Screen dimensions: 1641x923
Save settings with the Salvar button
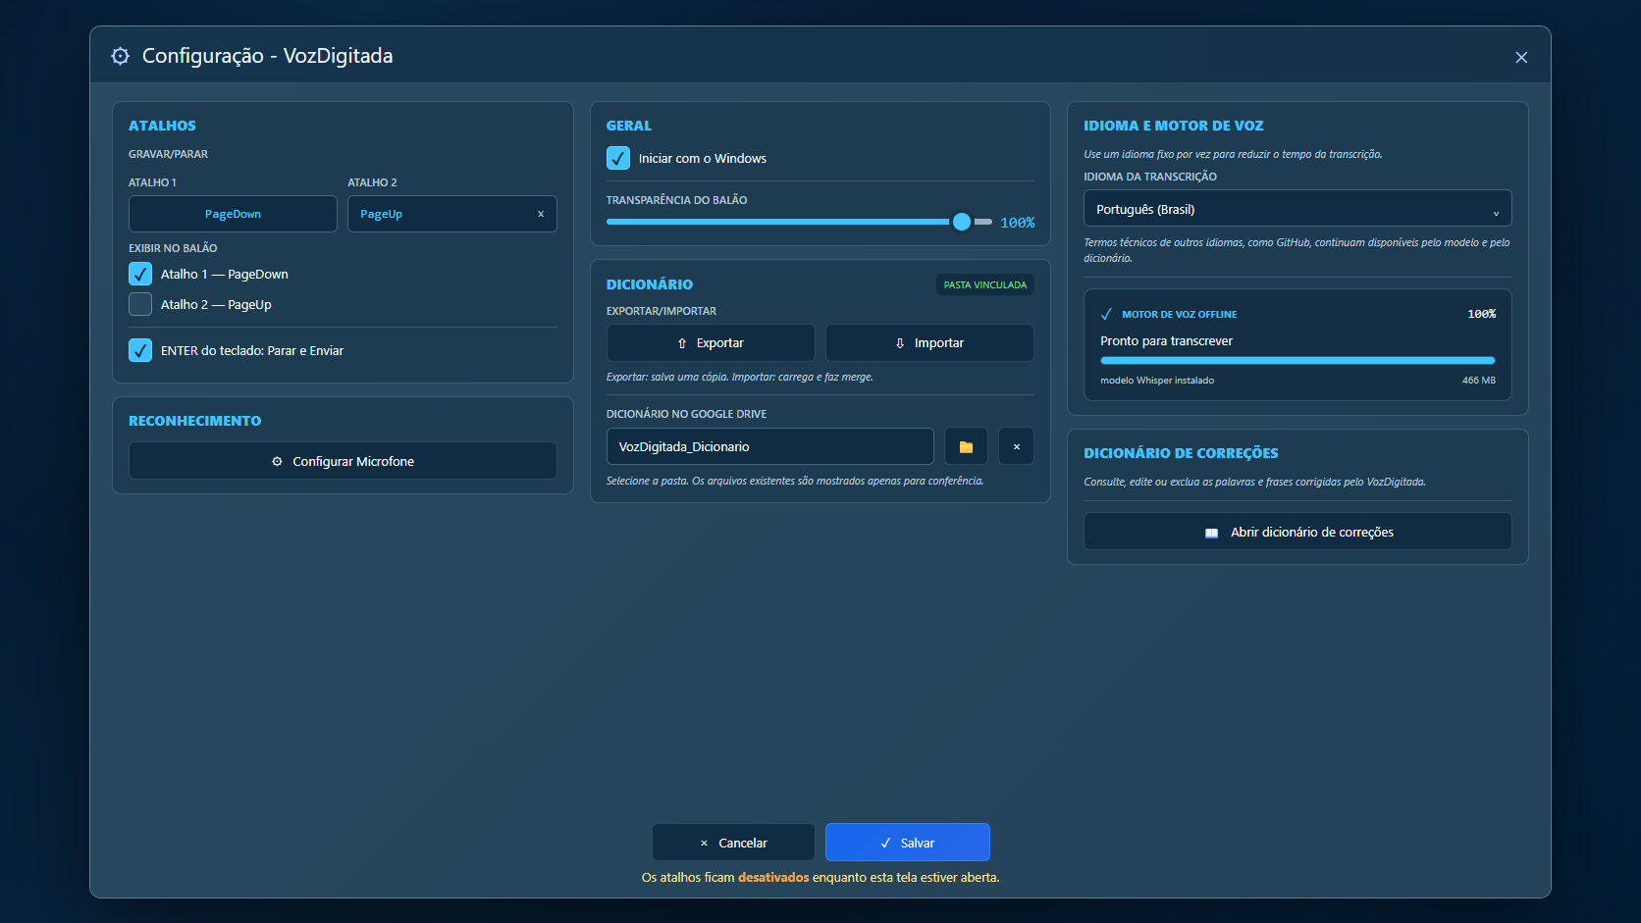(x=908, y=843)
